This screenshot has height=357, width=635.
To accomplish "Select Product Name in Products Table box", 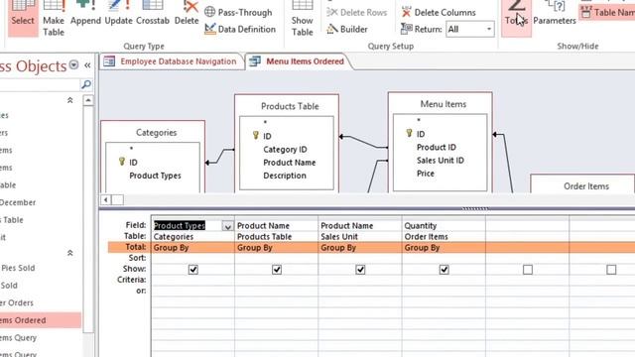I will click(x=289, y=163).
